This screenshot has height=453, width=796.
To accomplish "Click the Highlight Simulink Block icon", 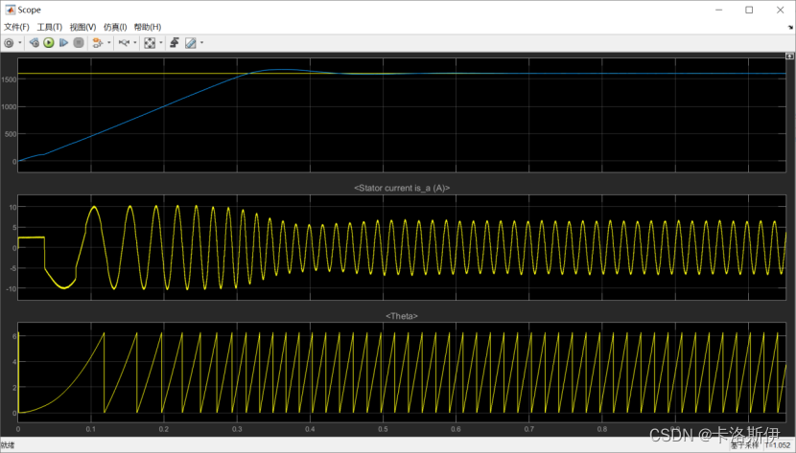I will click(98, 43).
